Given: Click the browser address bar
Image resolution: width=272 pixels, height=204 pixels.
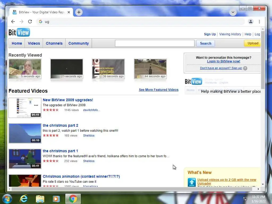Looking at the screenshot, I should [x=140, y=22].
